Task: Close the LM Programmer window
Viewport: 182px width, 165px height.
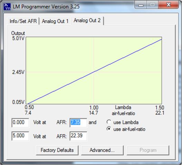Action: (168, 5)
